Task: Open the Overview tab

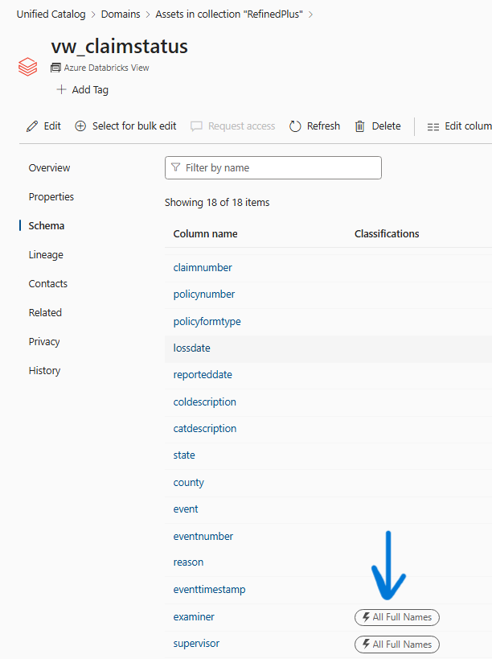Action: point(49,167)
